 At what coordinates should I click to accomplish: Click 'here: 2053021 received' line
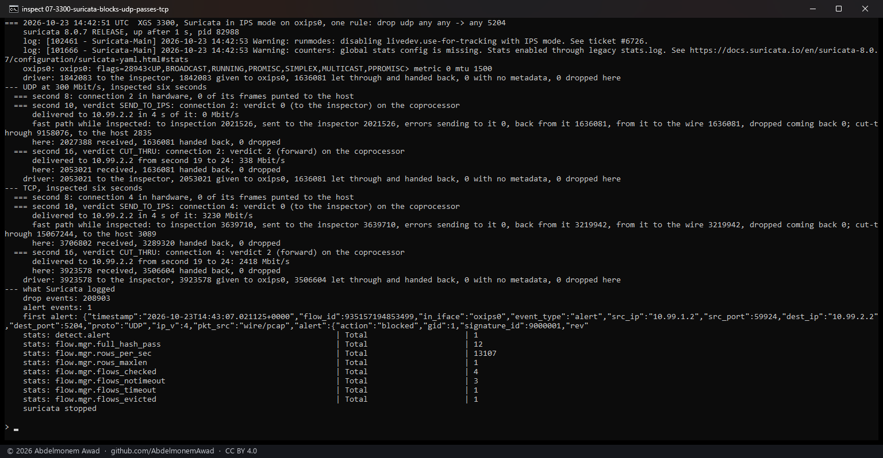tap(156, 170)
